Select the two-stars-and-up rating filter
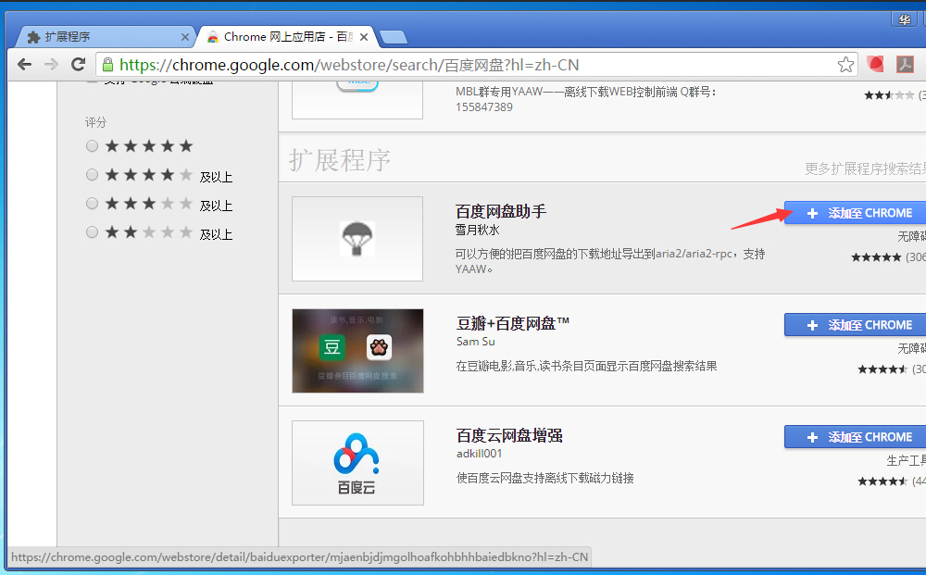 (x=92, y=232)
